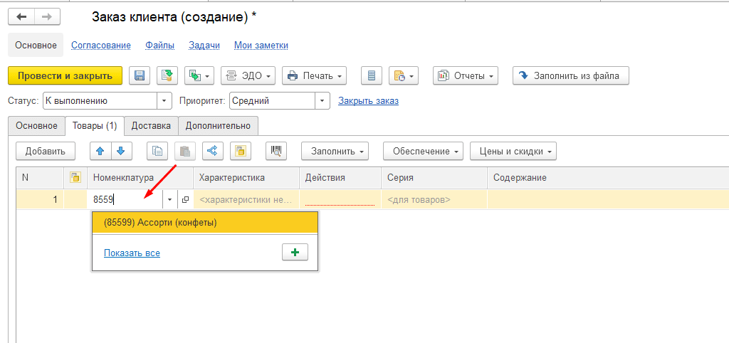Click the Показать все link

[x=132, y=253]
